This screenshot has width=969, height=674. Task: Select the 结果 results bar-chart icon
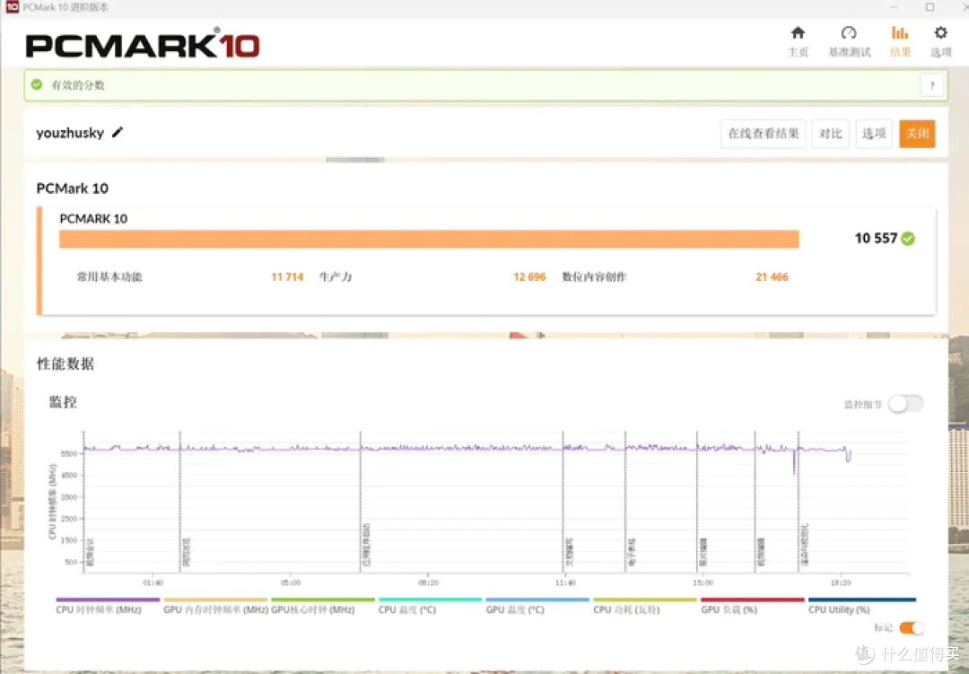pyautogui.click(x=900, y=33)
